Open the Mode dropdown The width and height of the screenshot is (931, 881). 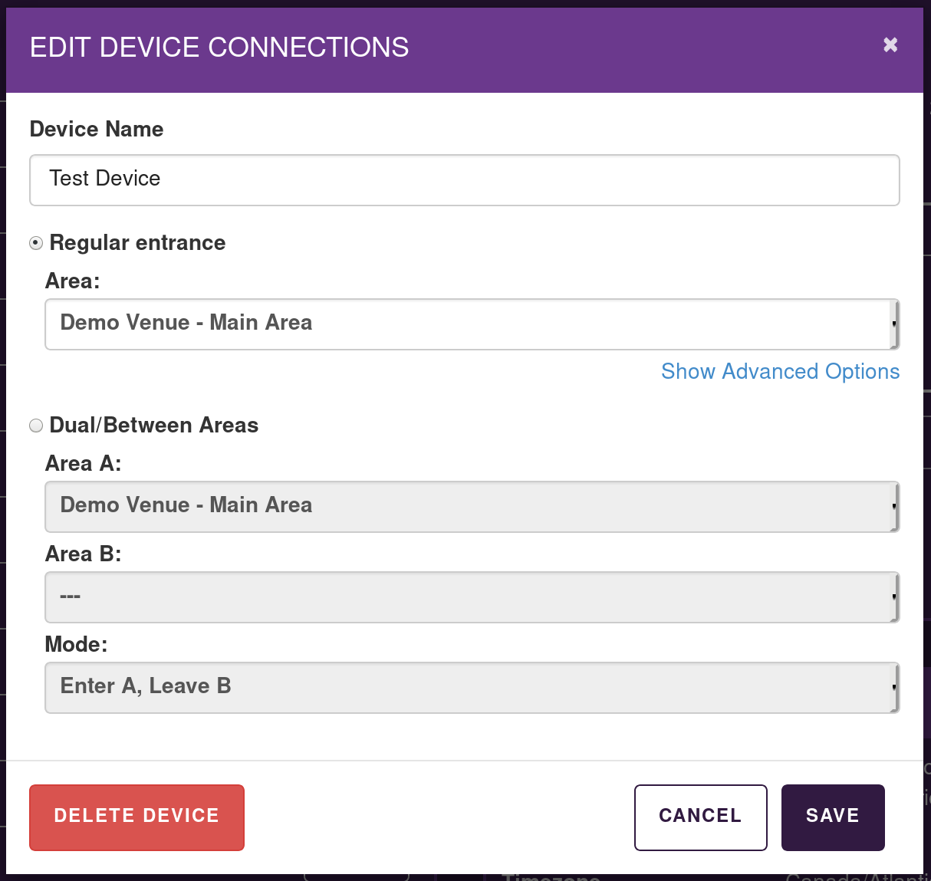[471, 688]
